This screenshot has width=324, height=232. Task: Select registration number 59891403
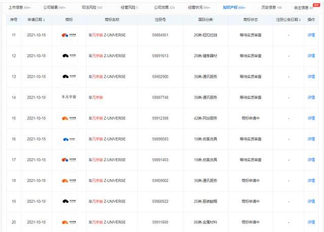coord(160,160)
